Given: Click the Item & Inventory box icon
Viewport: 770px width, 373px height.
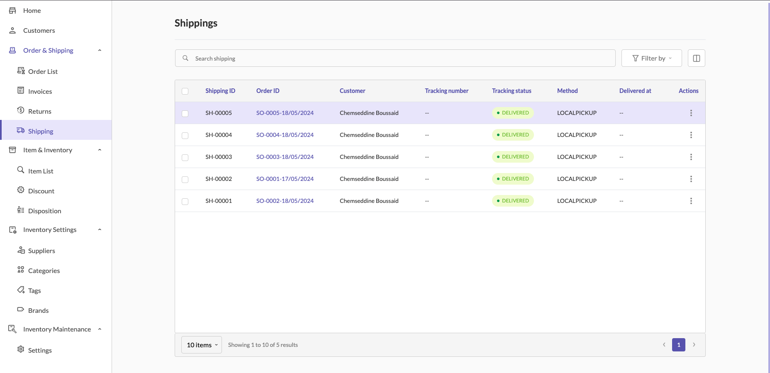Looking at the screenshot, I should tap(12, 150).
